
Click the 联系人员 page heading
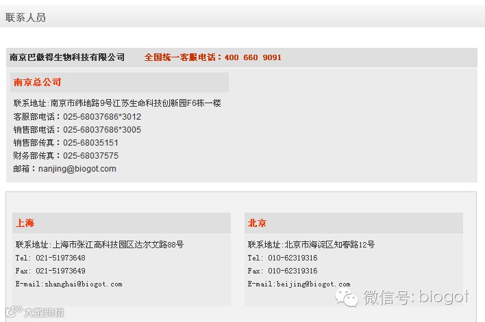pos(25,17)
